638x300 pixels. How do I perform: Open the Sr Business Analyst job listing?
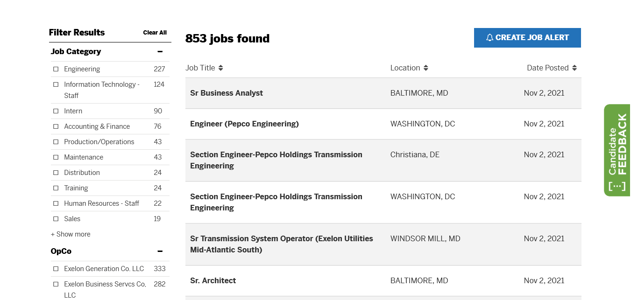pyautogui.click(x=227, y=93)
